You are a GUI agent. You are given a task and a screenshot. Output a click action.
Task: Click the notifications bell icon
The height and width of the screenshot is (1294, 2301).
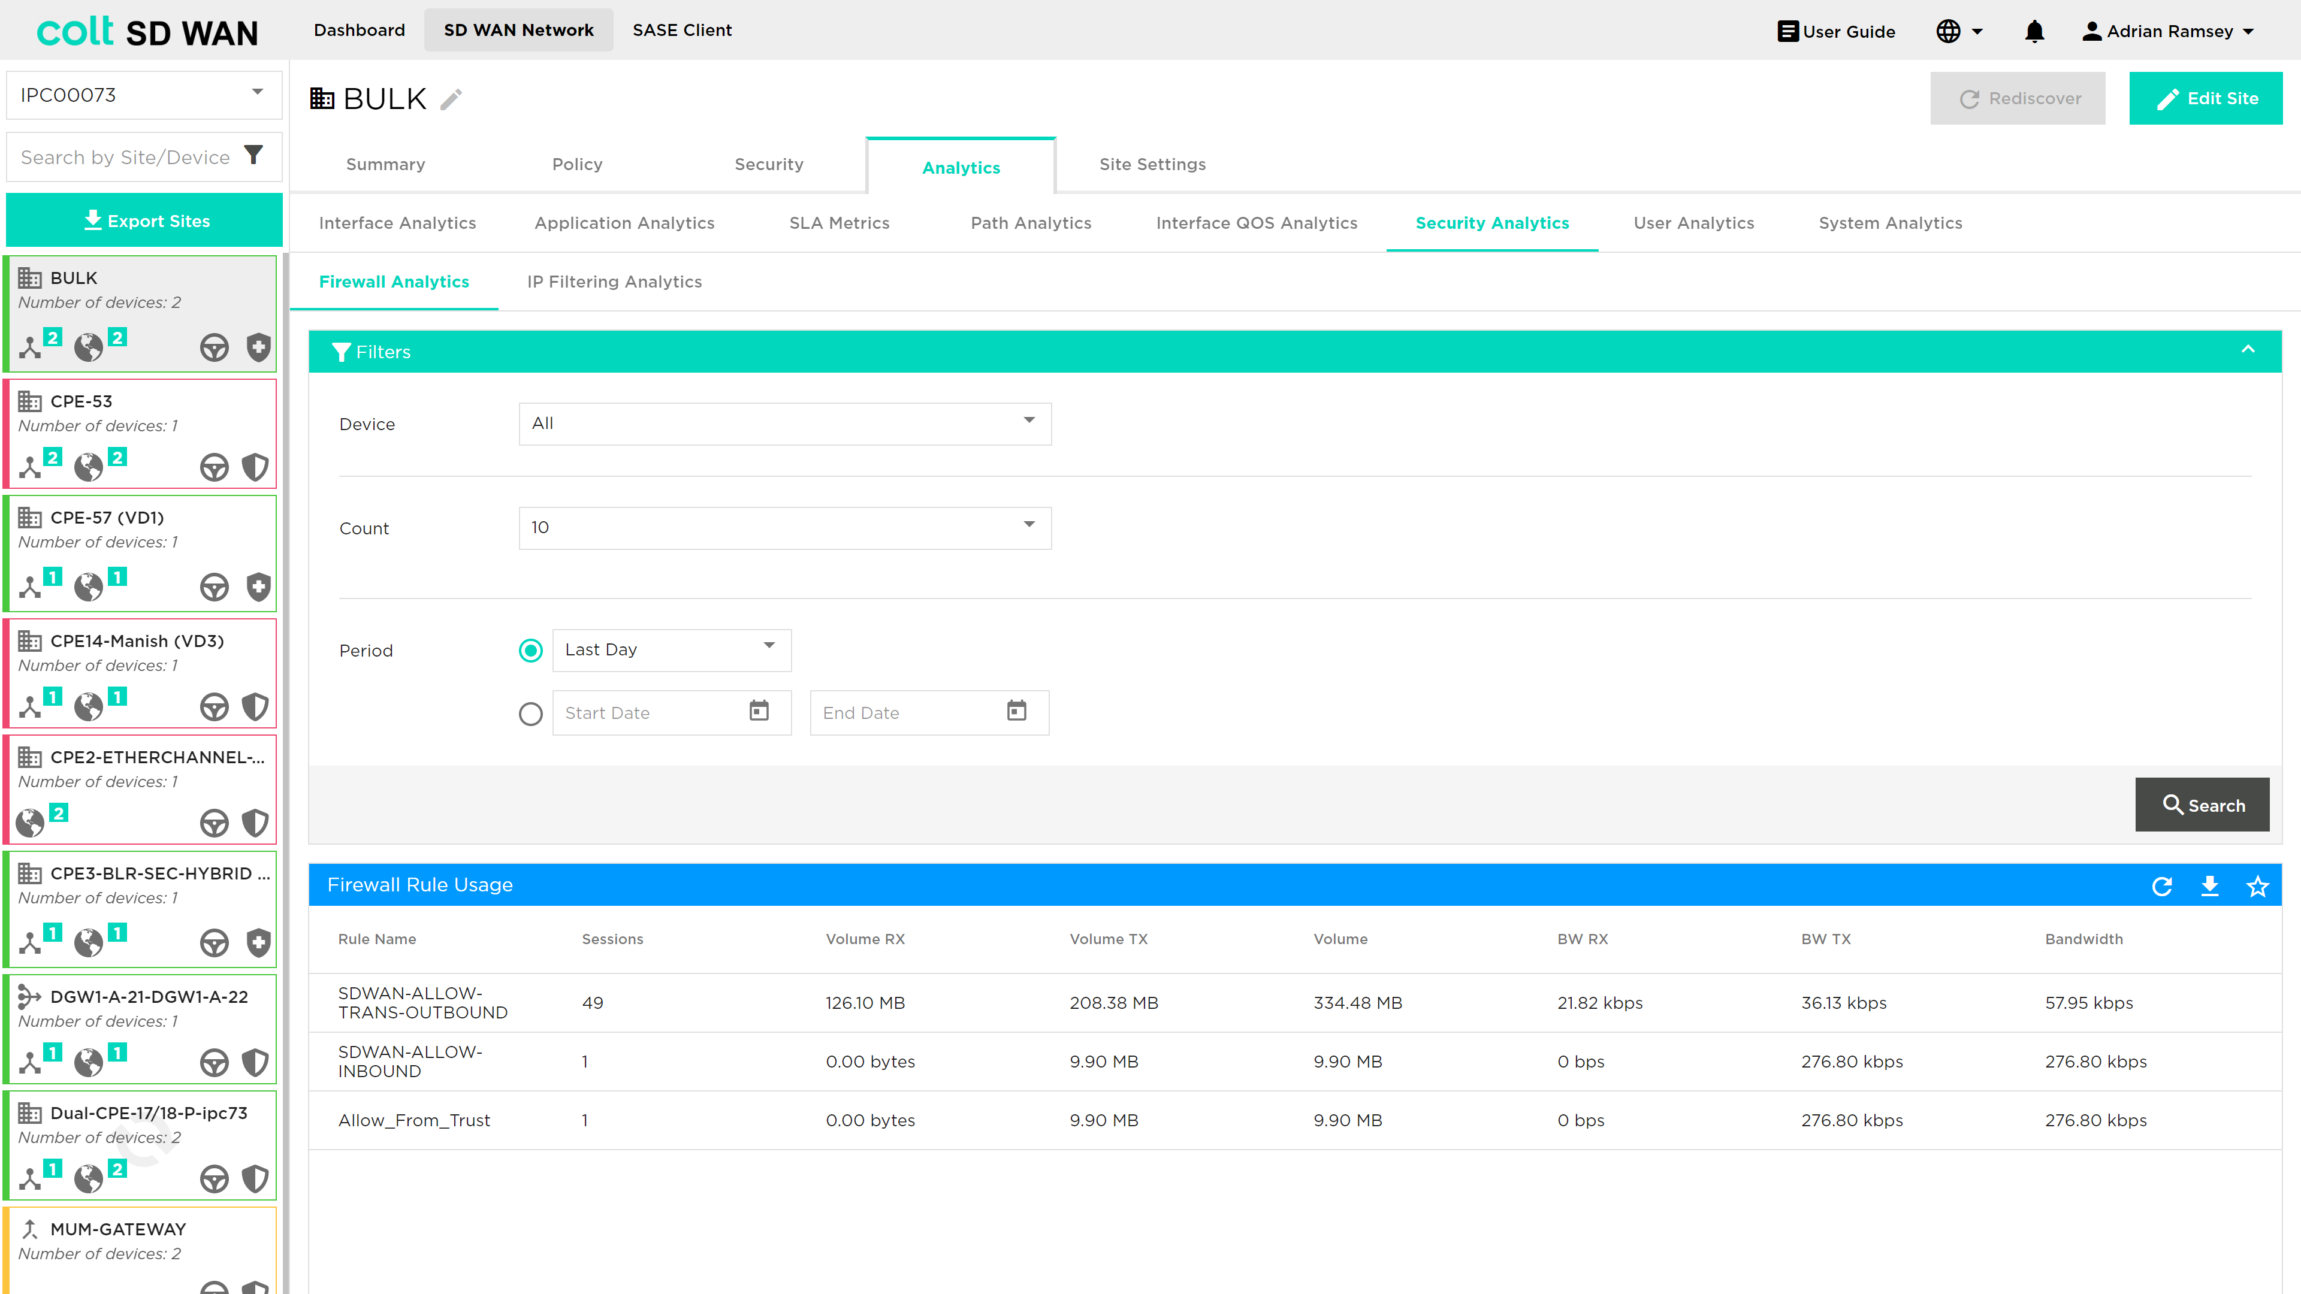[2034, 31]
